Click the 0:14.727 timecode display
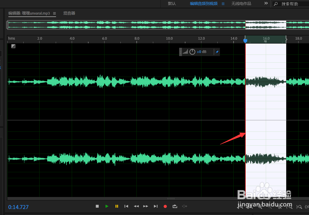 [x=18, y=207]
